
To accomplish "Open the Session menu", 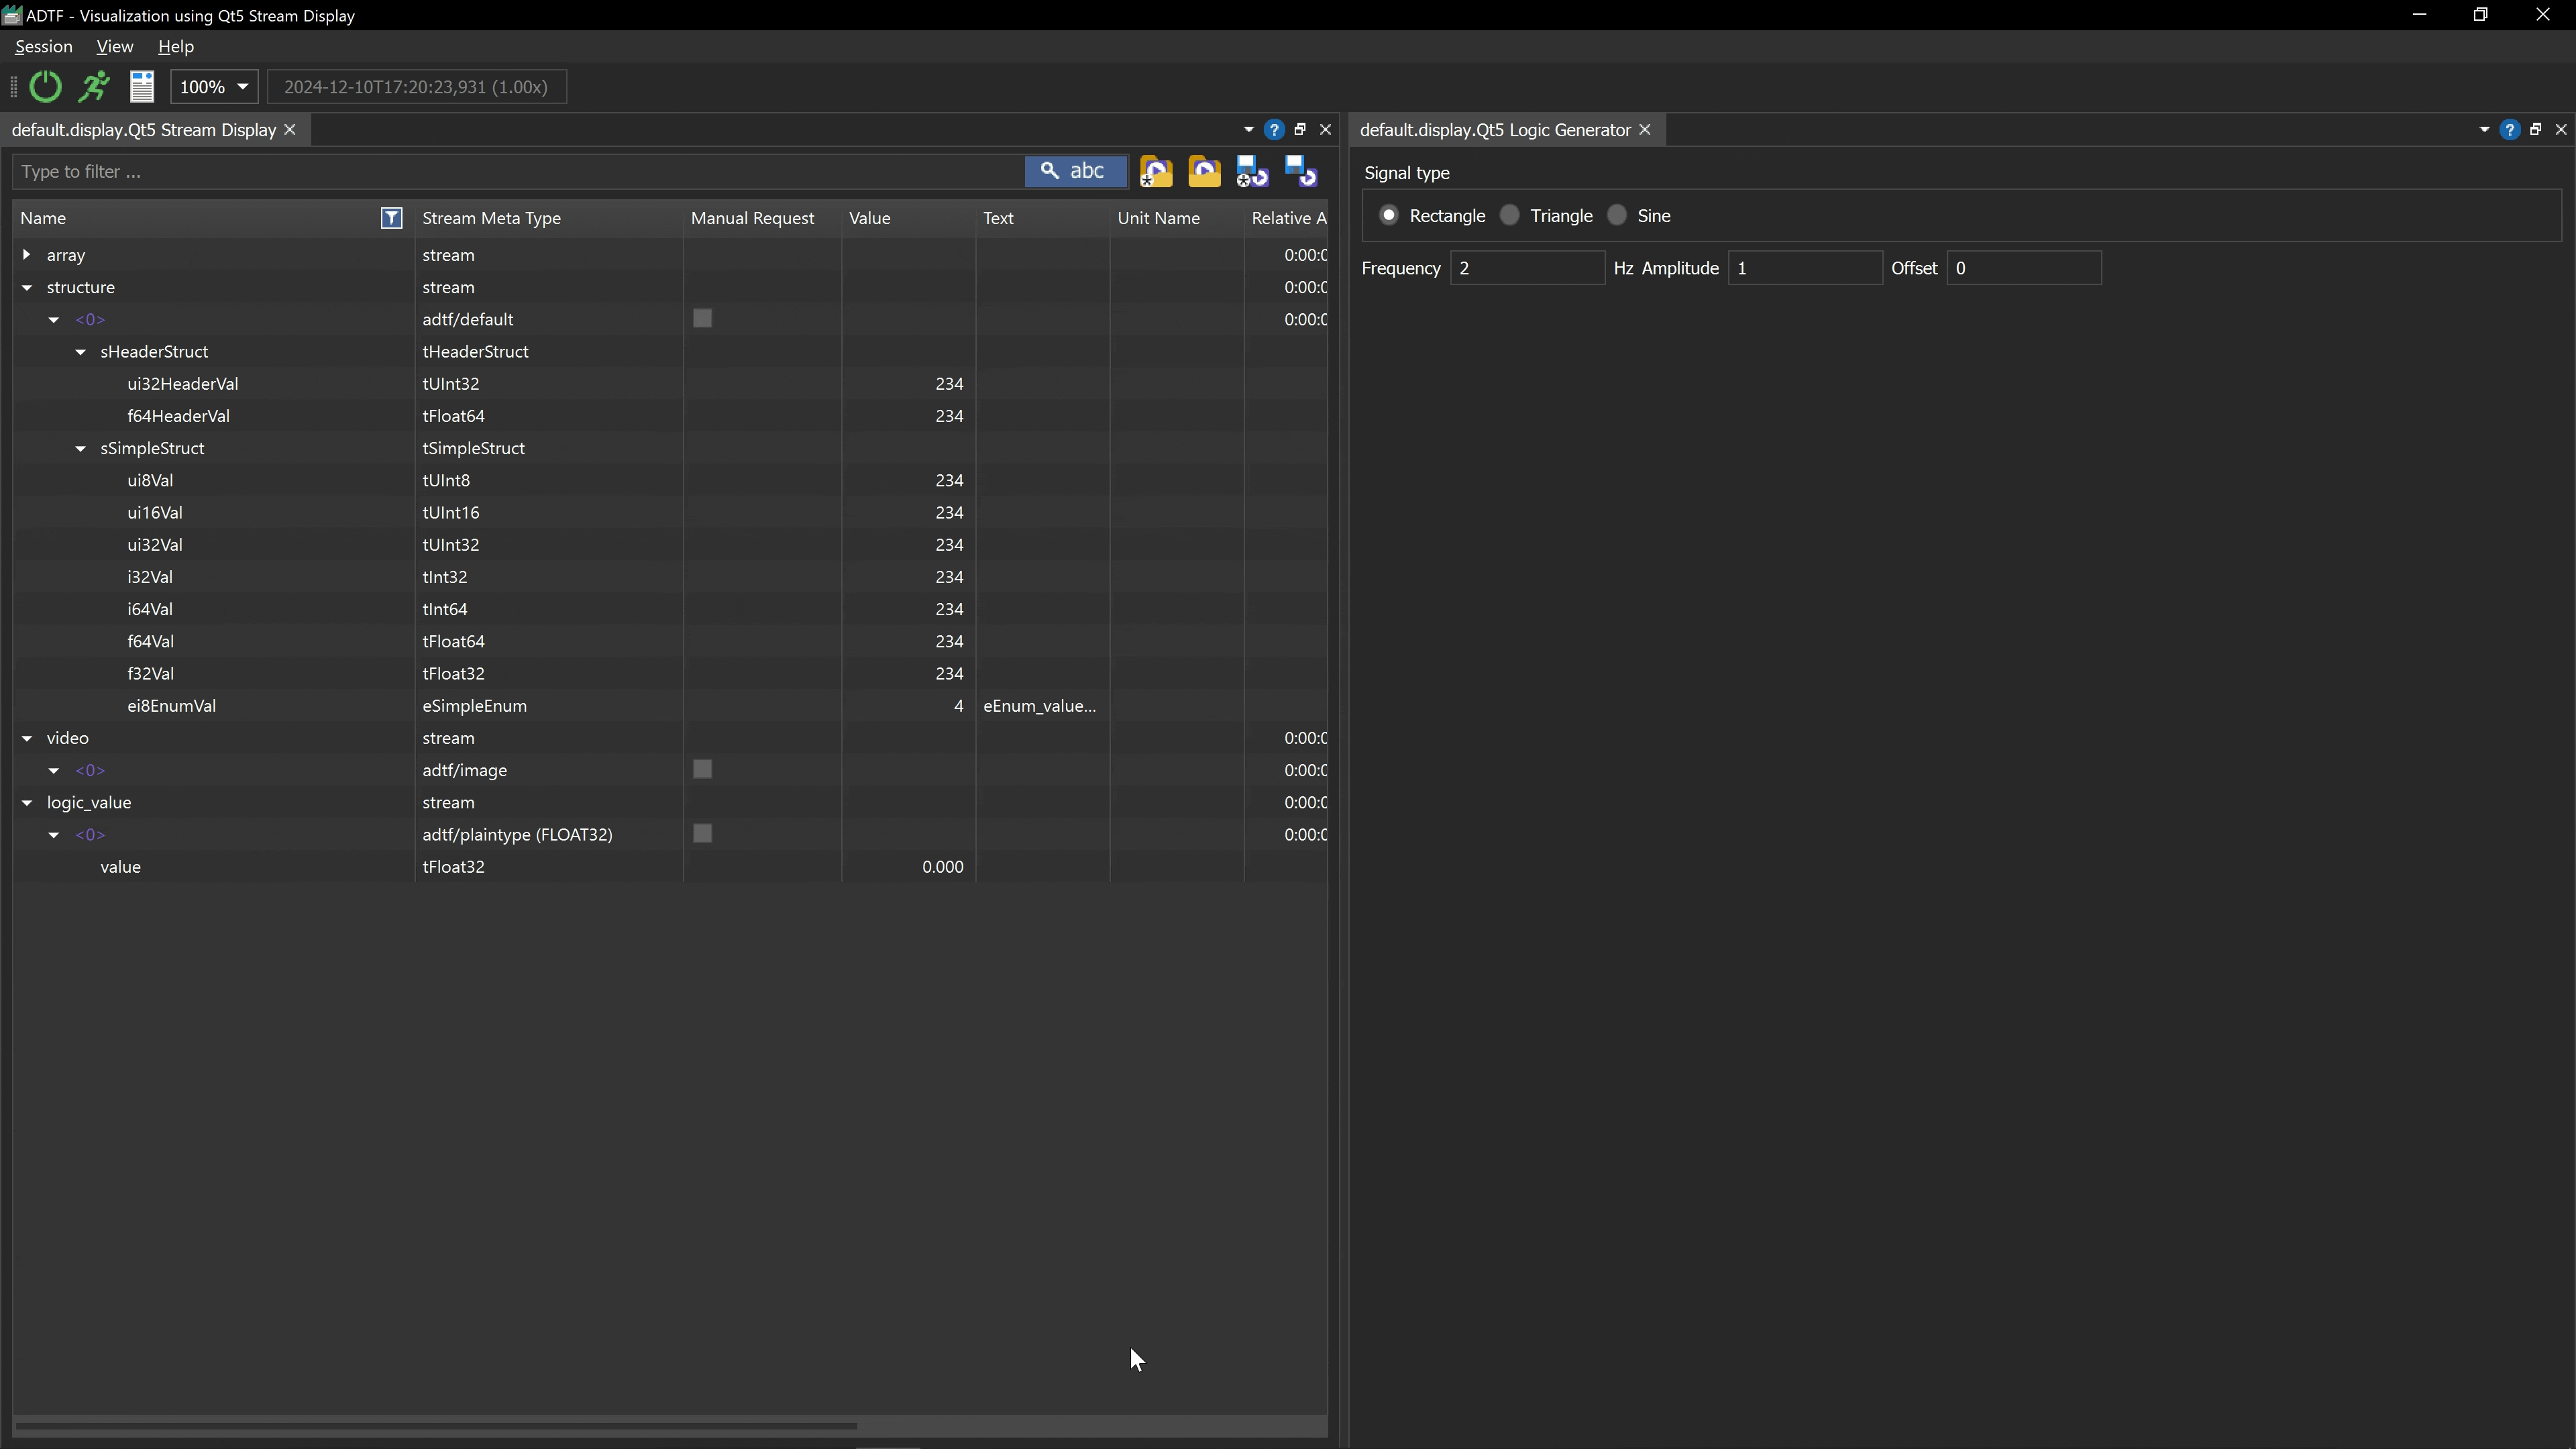I will pos(44,47).
